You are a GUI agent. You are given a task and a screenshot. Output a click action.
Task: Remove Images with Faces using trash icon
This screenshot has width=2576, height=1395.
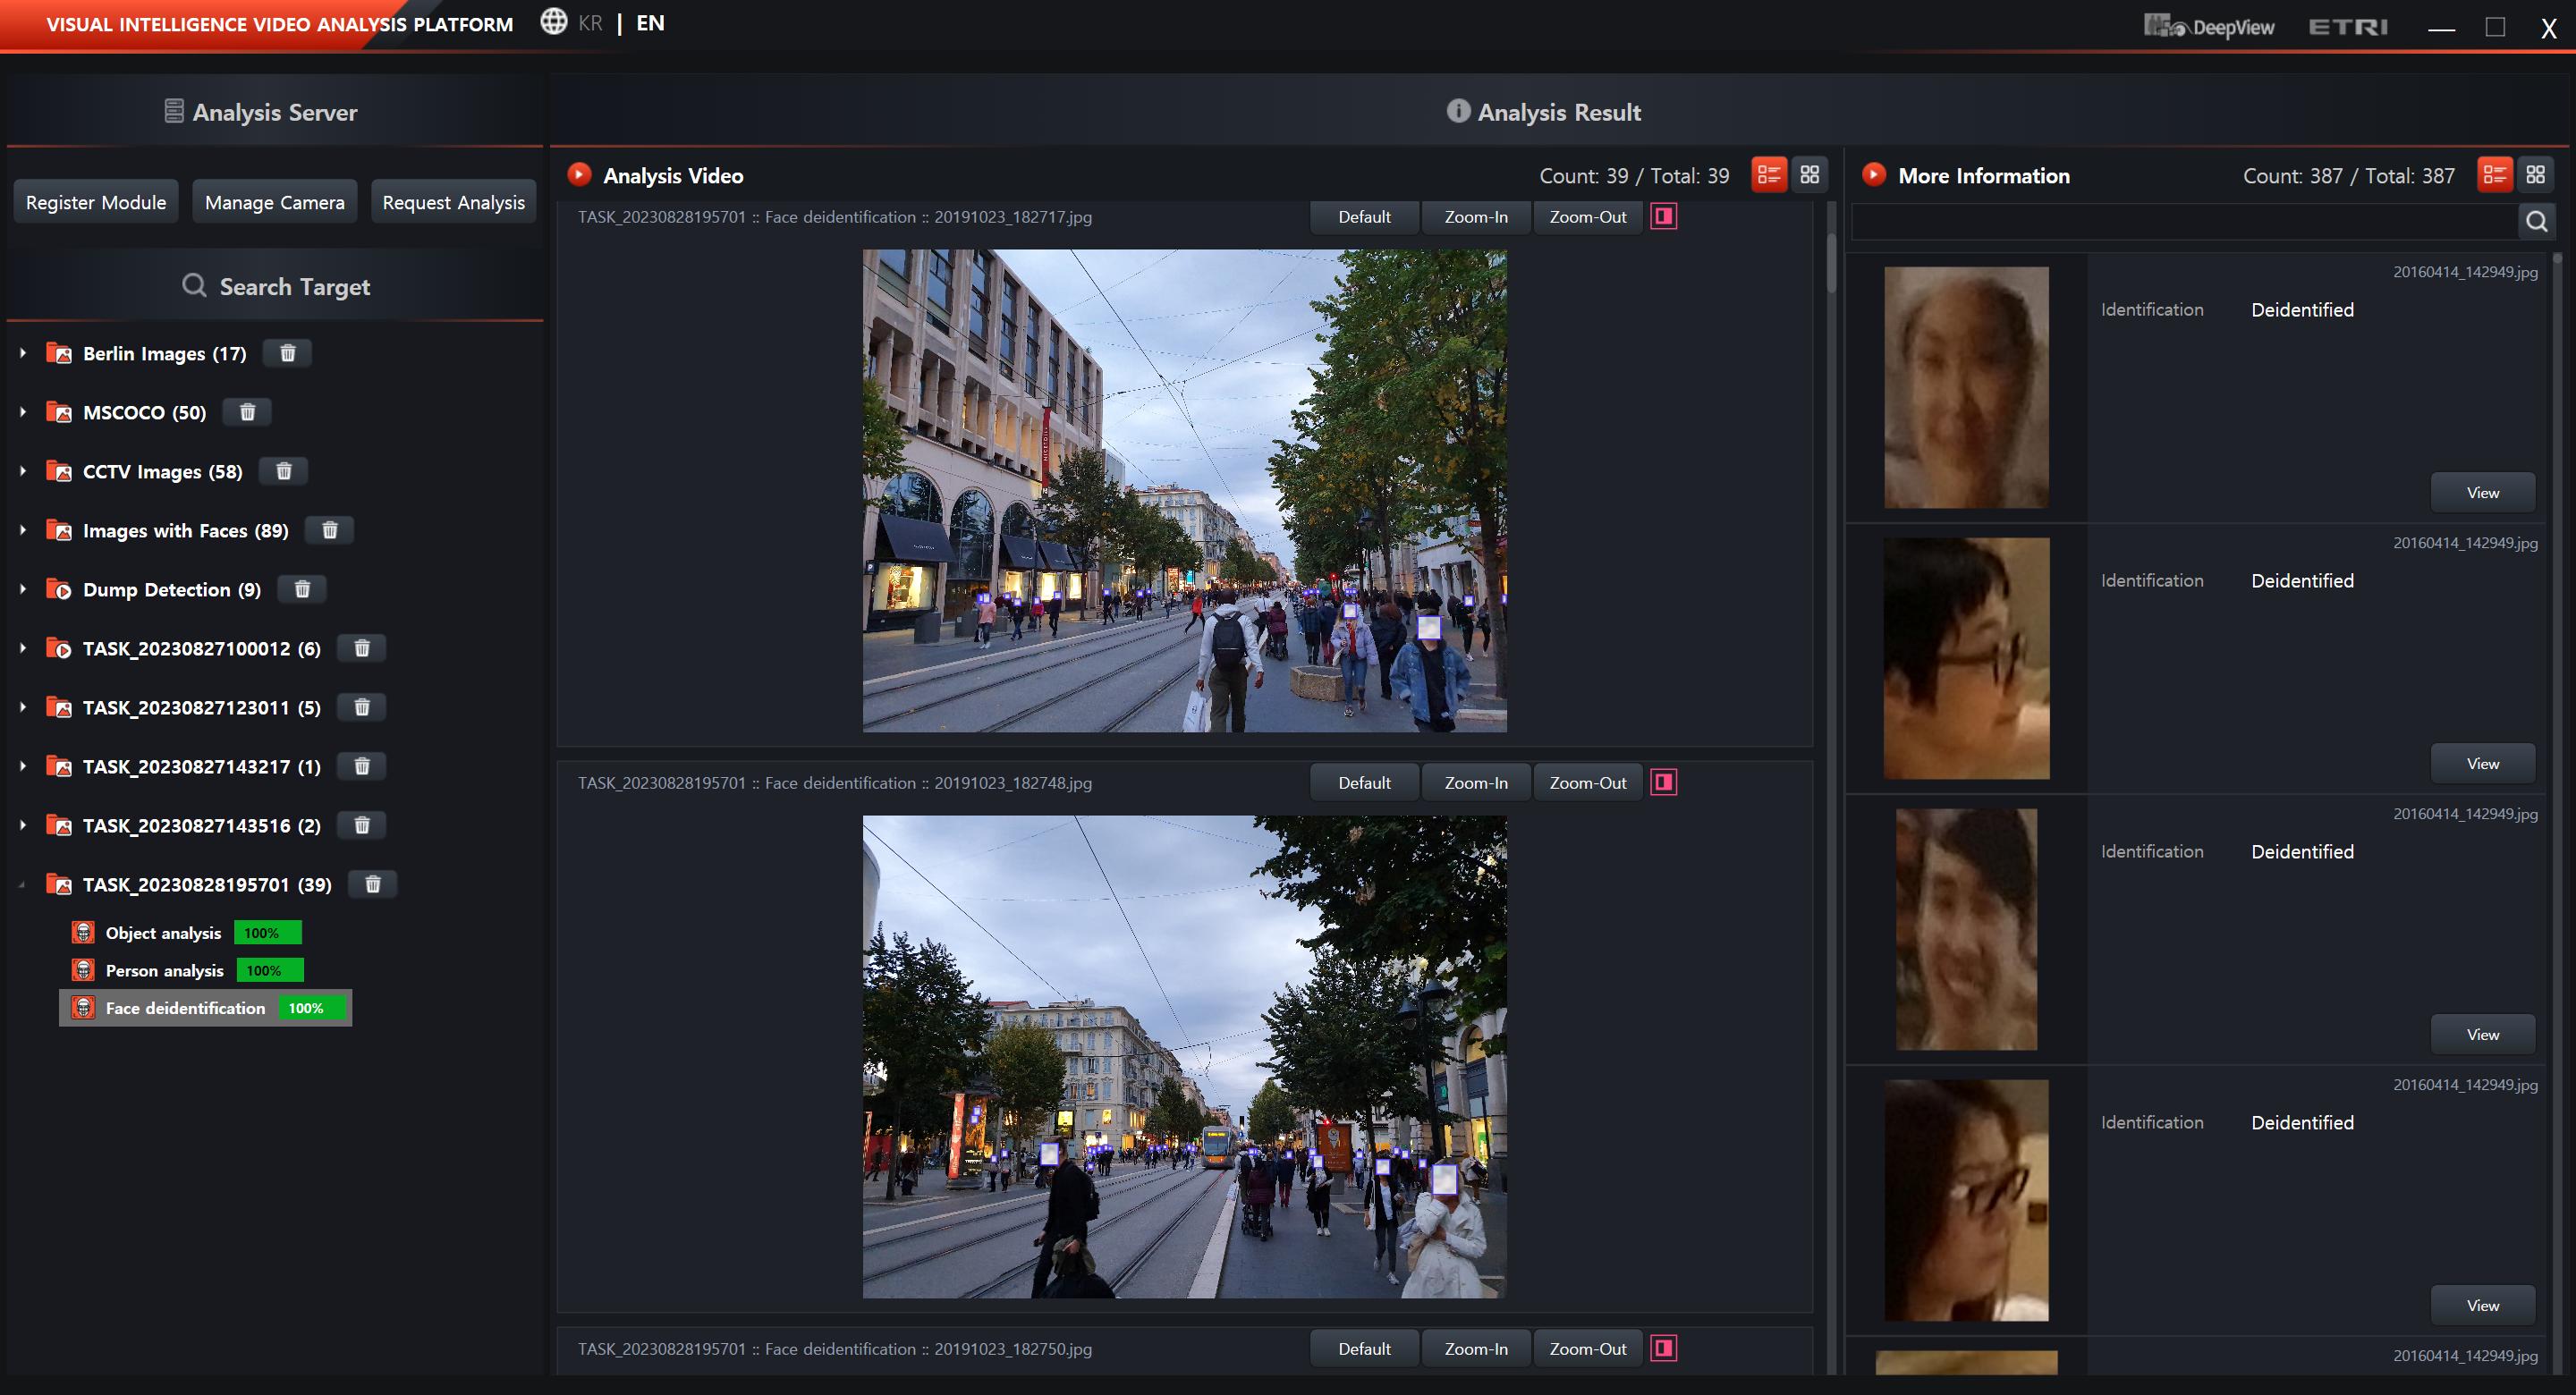(329, 530)
